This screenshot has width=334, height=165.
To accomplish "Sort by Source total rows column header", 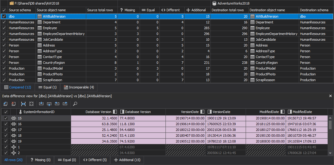I will [x=100, y=10].
